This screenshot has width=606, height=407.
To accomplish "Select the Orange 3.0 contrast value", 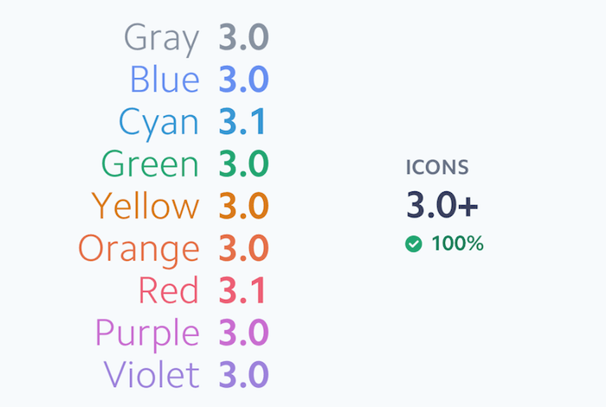I will tap(243, 249).
